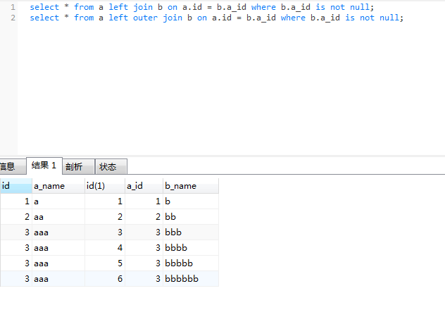Click the first 'select' keyword on line 1

[44, 7]
